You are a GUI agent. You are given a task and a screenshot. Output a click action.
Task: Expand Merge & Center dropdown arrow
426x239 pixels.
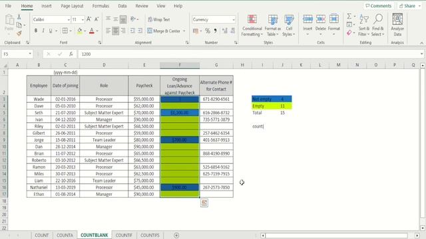pos(184,31)
